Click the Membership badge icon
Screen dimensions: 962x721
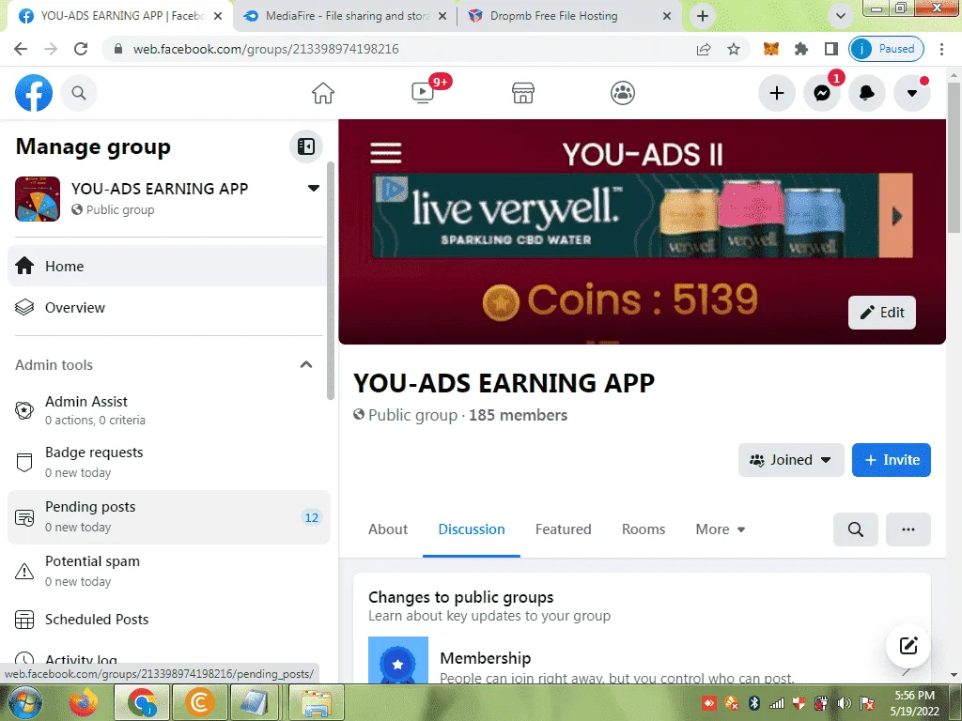coord(398,660)
